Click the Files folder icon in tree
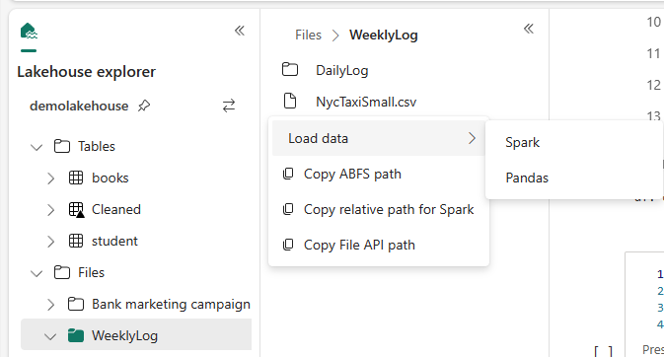The width and height of the screenshot is (664, 357). (x=62, y=272)
